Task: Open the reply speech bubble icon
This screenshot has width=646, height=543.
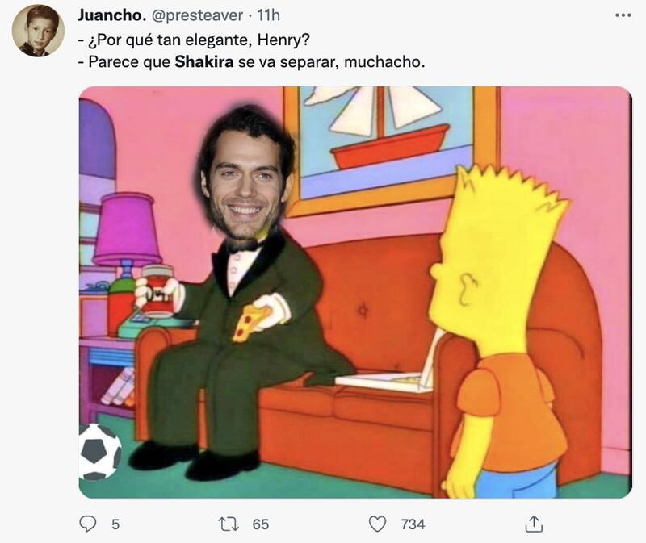Action: tap(87, 524)
